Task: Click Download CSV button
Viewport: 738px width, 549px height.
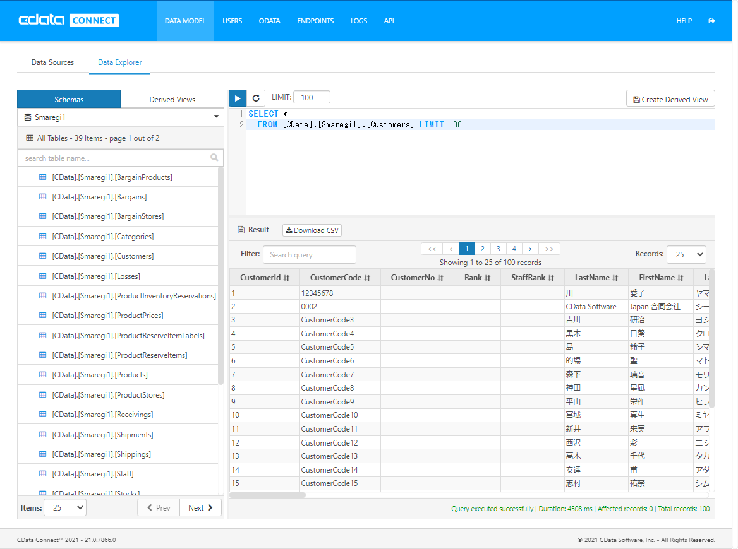Action: tap(312, 230)
